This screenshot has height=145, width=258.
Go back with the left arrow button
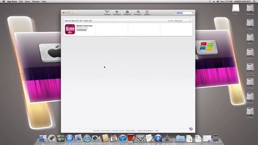[73, 12]
